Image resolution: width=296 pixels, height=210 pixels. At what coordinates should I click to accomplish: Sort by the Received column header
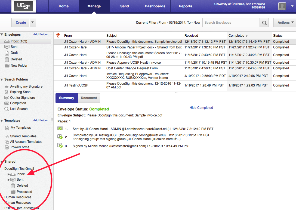coord(191,35)
